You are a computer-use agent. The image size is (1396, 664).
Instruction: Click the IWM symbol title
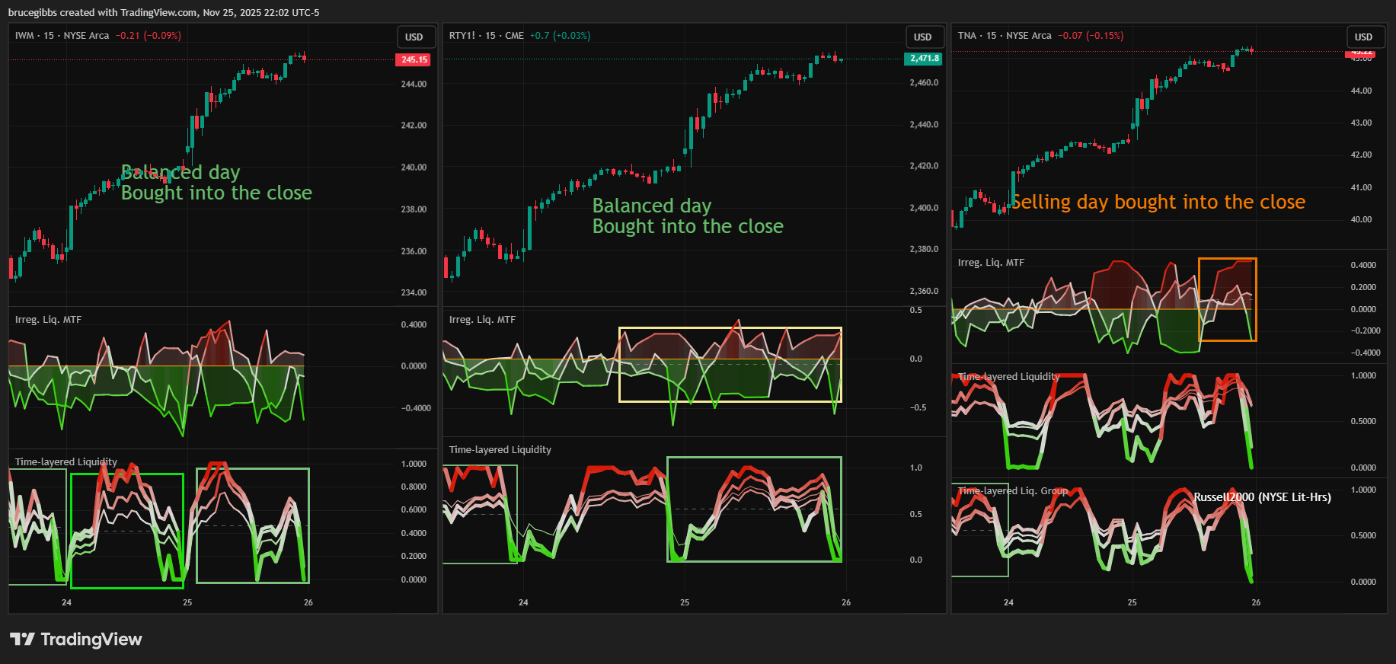click(24, 36)
